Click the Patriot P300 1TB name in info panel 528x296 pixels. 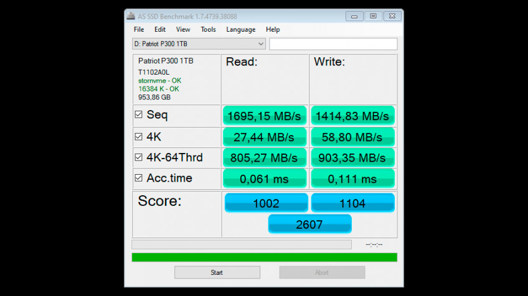(166, 61)
